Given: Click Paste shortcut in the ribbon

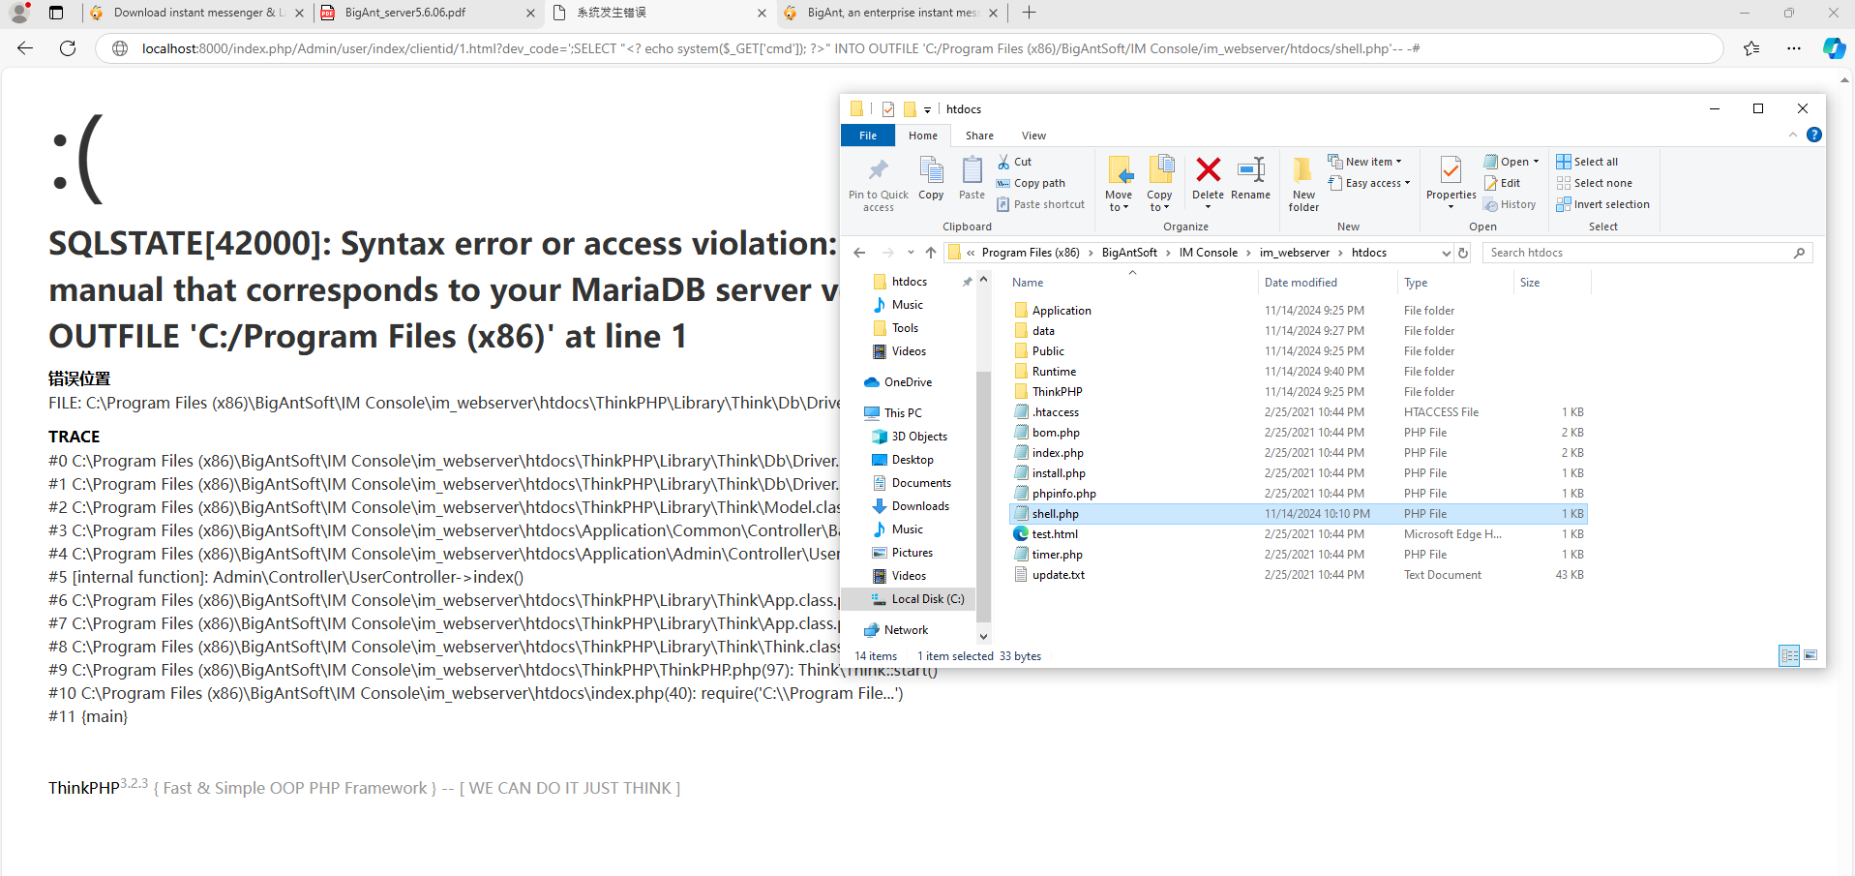Looking at the screenshot, I should point(1041,204).
